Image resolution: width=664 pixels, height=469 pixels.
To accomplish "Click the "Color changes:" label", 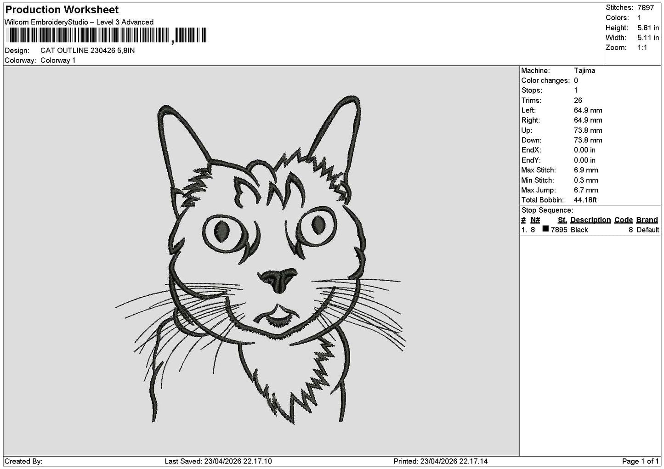I will (545, 81).
